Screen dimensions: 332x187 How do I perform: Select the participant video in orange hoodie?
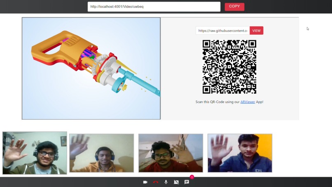(102, 153)
